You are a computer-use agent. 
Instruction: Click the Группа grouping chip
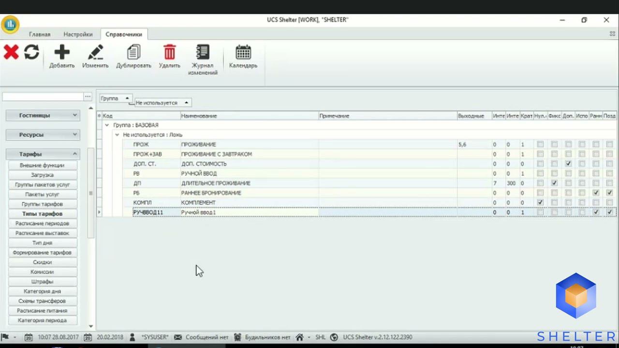116,98
